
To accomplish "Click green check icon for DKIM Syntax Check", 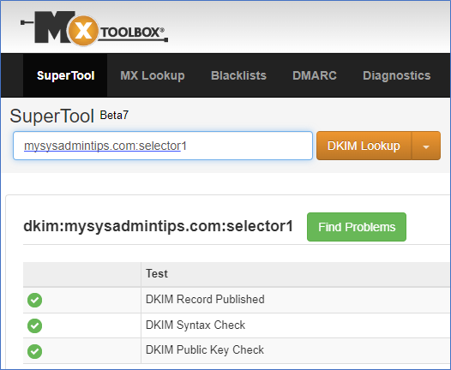I will point(35,325).
